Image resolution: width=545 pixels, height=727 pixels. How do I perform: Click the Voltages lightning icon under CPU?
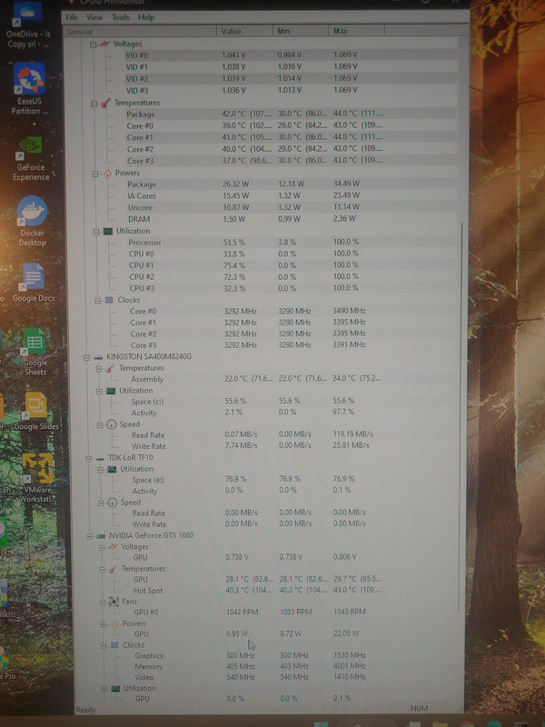pos(105,44)
